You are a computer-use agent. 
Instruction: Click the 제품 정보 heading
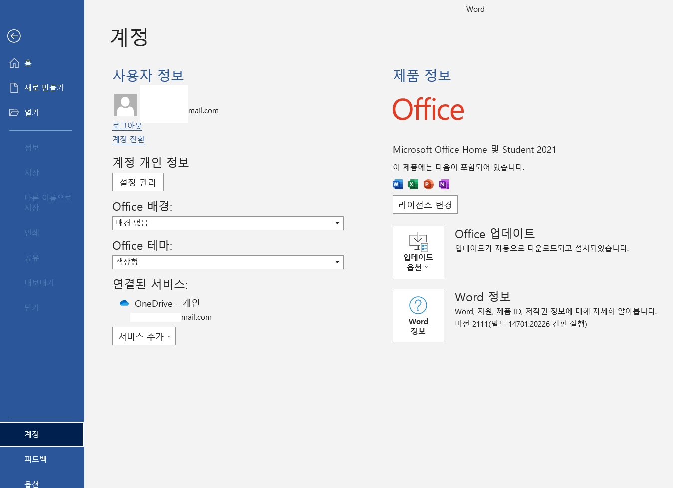[x=422, y=75]
